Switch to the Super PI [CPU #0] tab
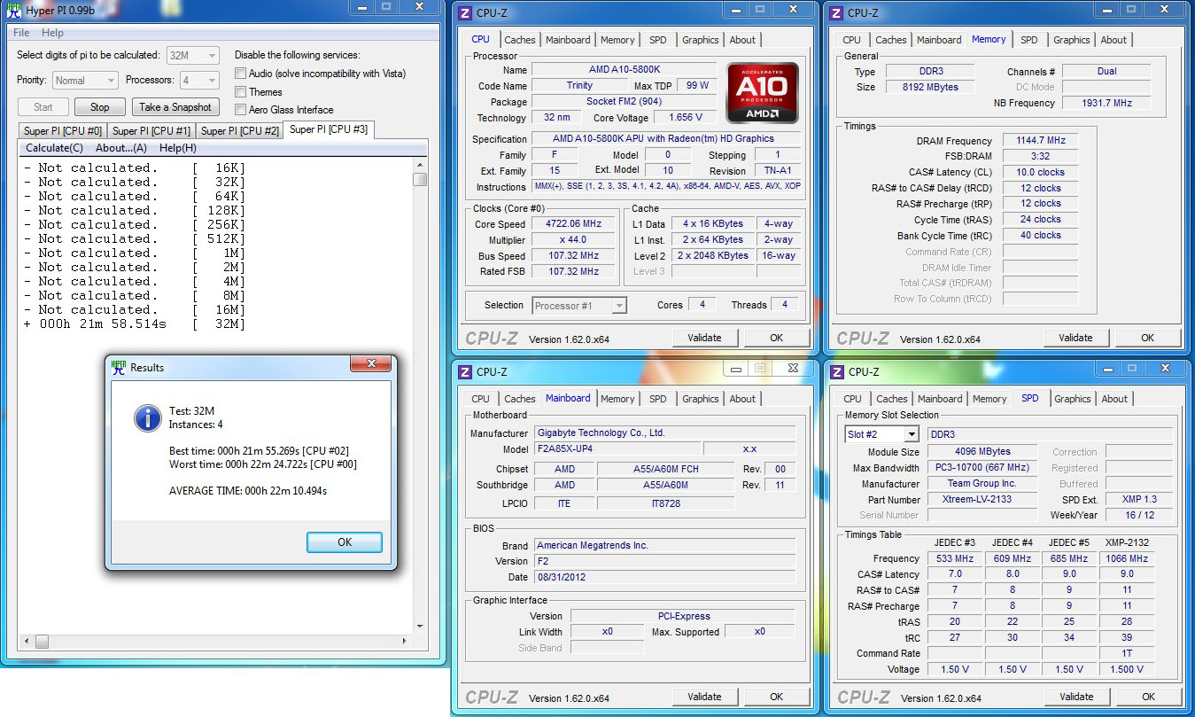Viewport: 1195px width, 717px height. 64,131
